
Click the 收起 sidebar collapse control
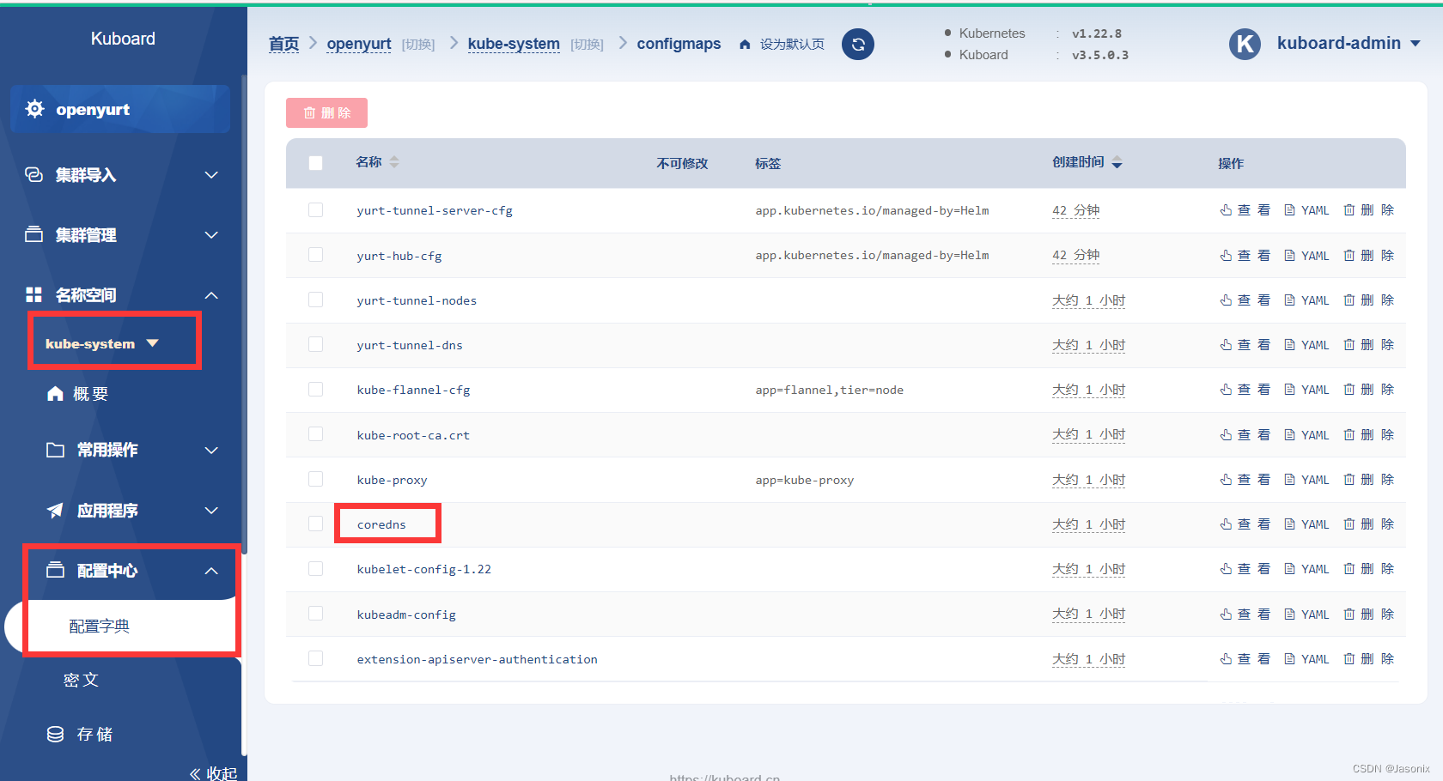pos(213,773)
